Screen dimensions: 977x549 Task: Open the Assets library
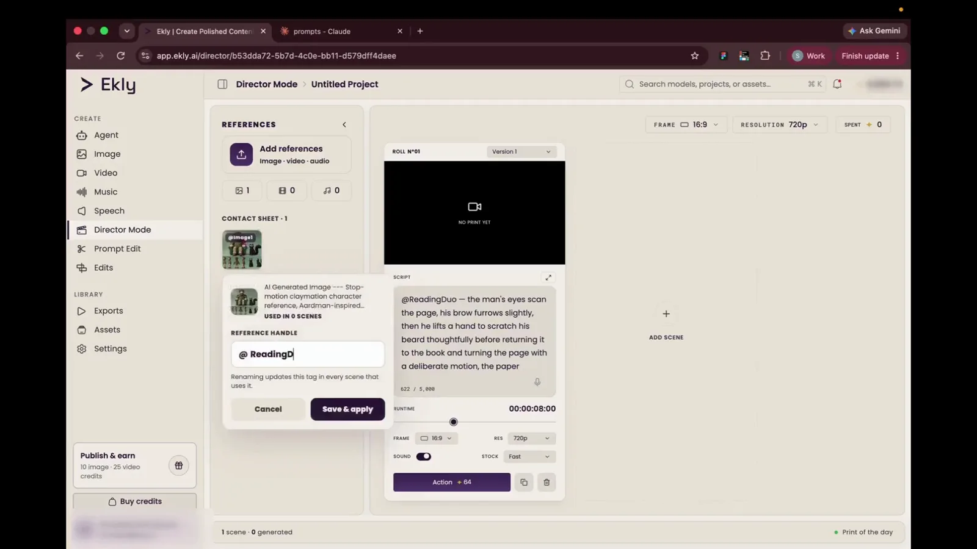107,329
